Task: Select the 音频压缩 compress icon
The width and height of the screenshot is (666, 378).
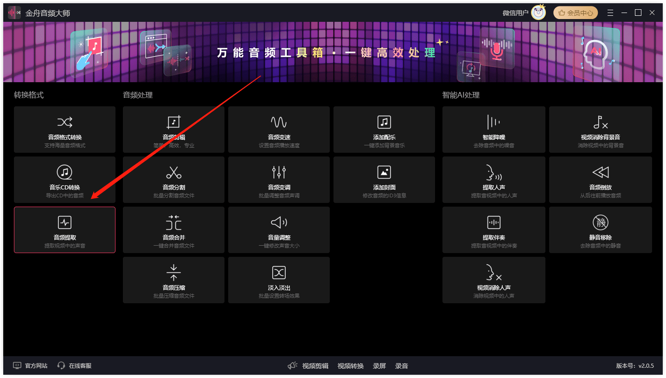Action: pyautogui.click(x=173, y=273)
